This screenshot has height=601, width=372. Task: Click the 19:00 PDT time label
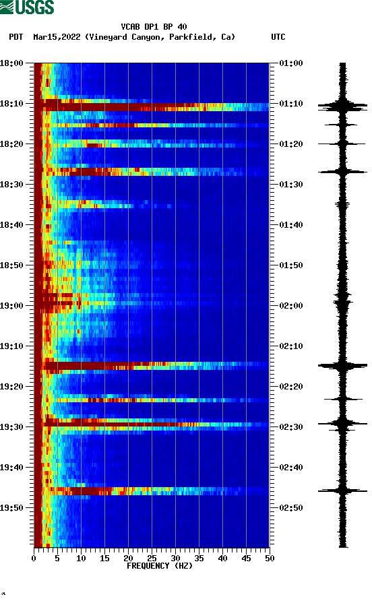tap(11, 306)
